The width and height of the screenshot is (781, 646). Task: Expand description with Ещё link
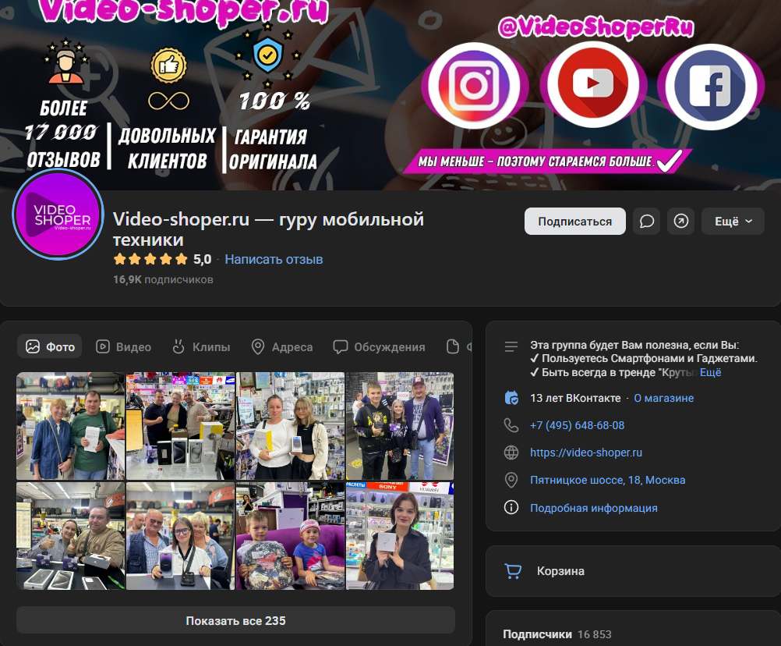click(710, 372)
